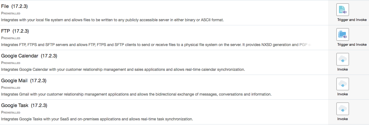Click the Trigger and Invoke label under FTP icon
Viewport: 369px width, 125px height.
352,45
